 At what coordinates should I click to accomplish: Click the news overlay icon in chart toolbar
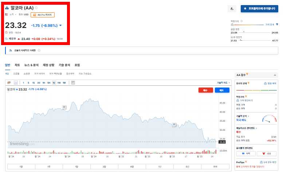[x=73, y=82]
